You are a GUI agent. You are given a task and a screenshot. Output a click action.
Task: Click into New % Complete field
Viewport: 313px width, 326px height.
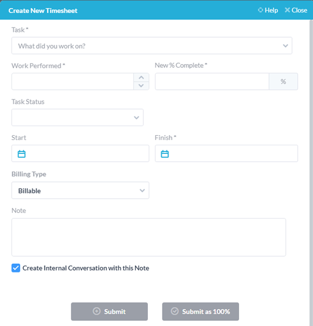212,82
